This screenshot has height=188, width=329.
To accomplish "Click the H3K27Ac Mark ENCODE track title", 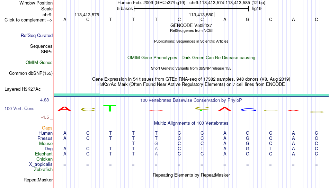I will (x=191, y=84).
